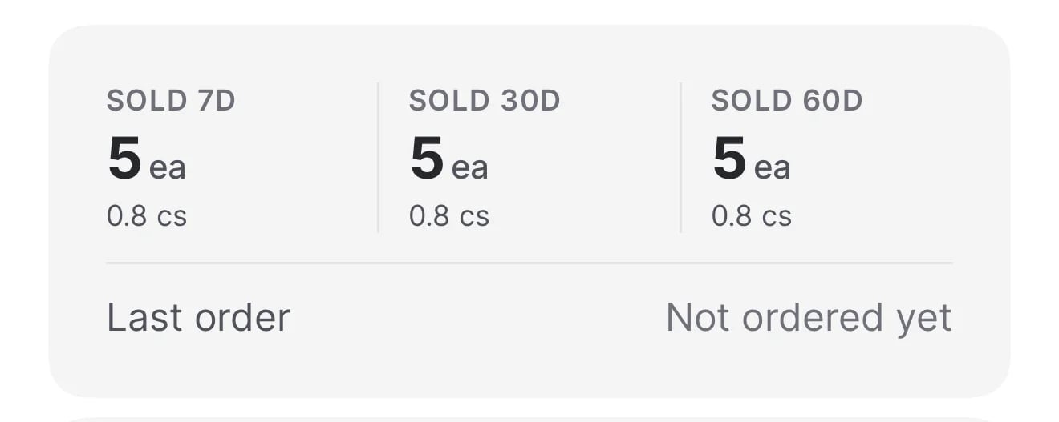
Task: Click the ea unit in SOLD 7D
Action: click(167, 168)
